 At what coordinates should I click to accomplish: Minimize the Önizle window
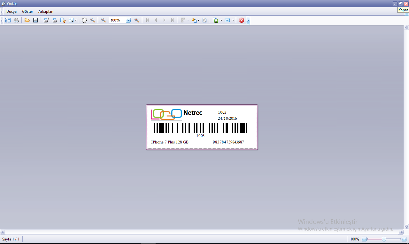(x=395, y=4)
